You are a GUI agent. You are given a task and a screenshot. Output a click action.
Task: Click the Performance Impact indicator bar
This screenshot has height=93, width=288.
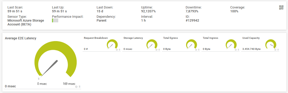coord(55,21)
